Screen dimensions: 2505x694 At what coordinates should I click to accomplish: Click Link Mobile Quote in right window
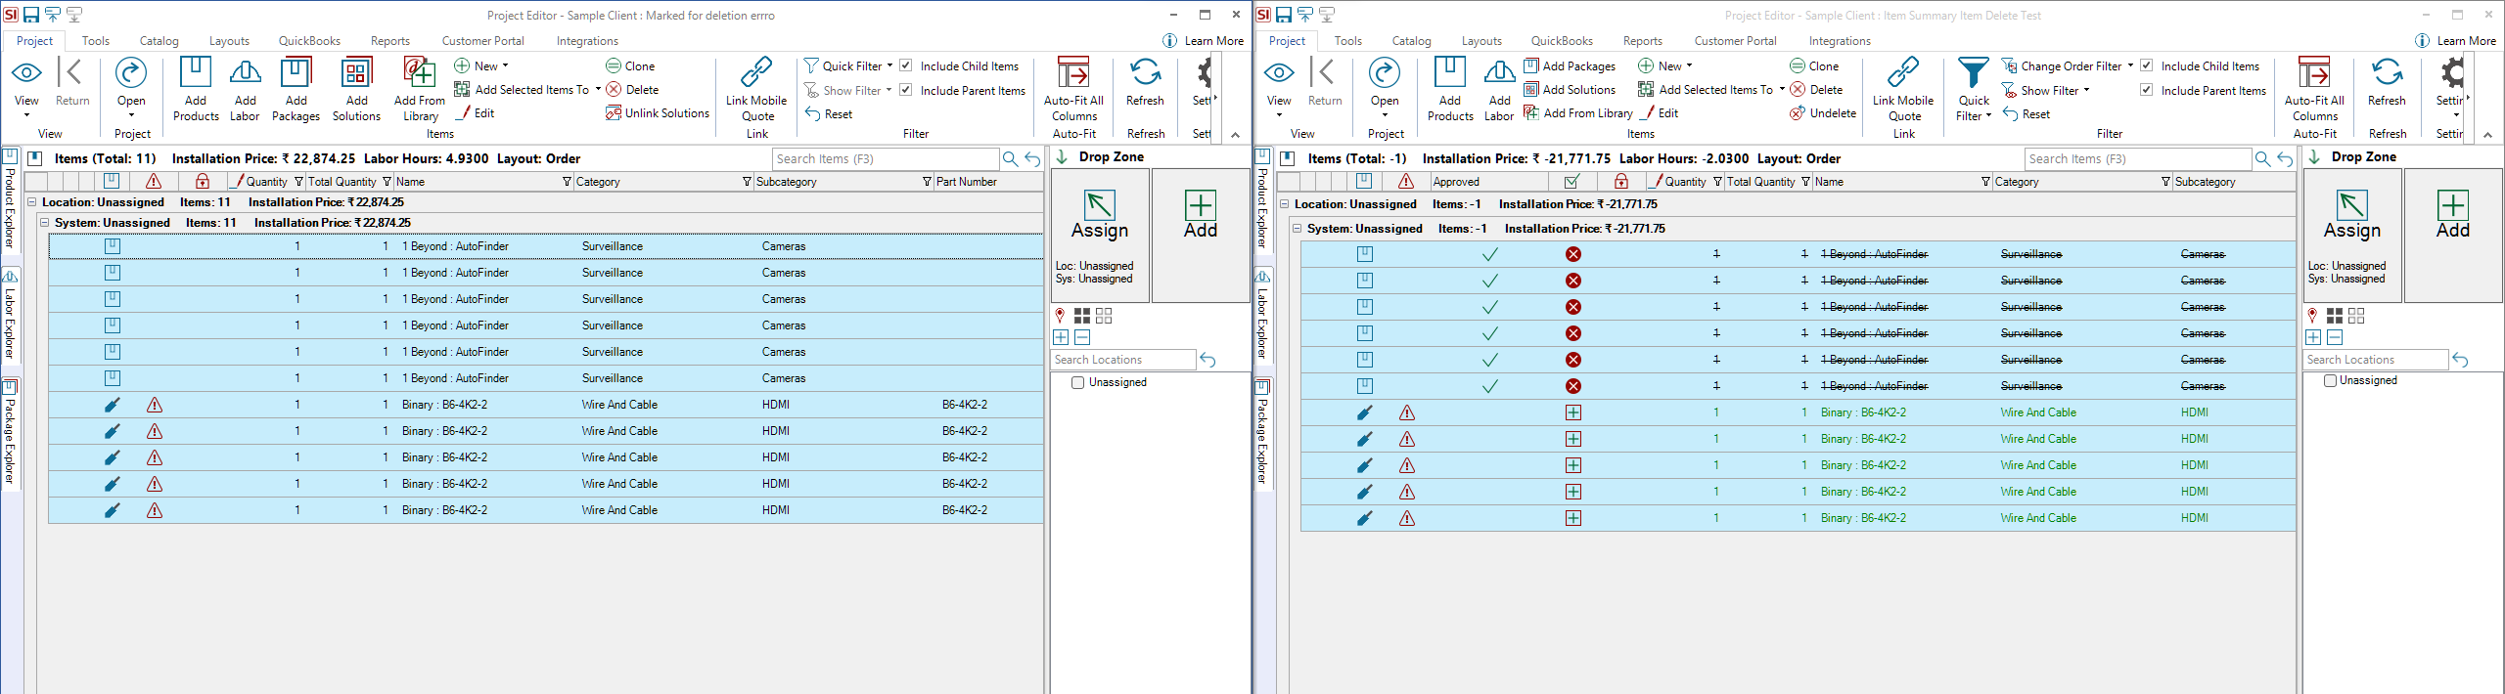pos(1903,89)
